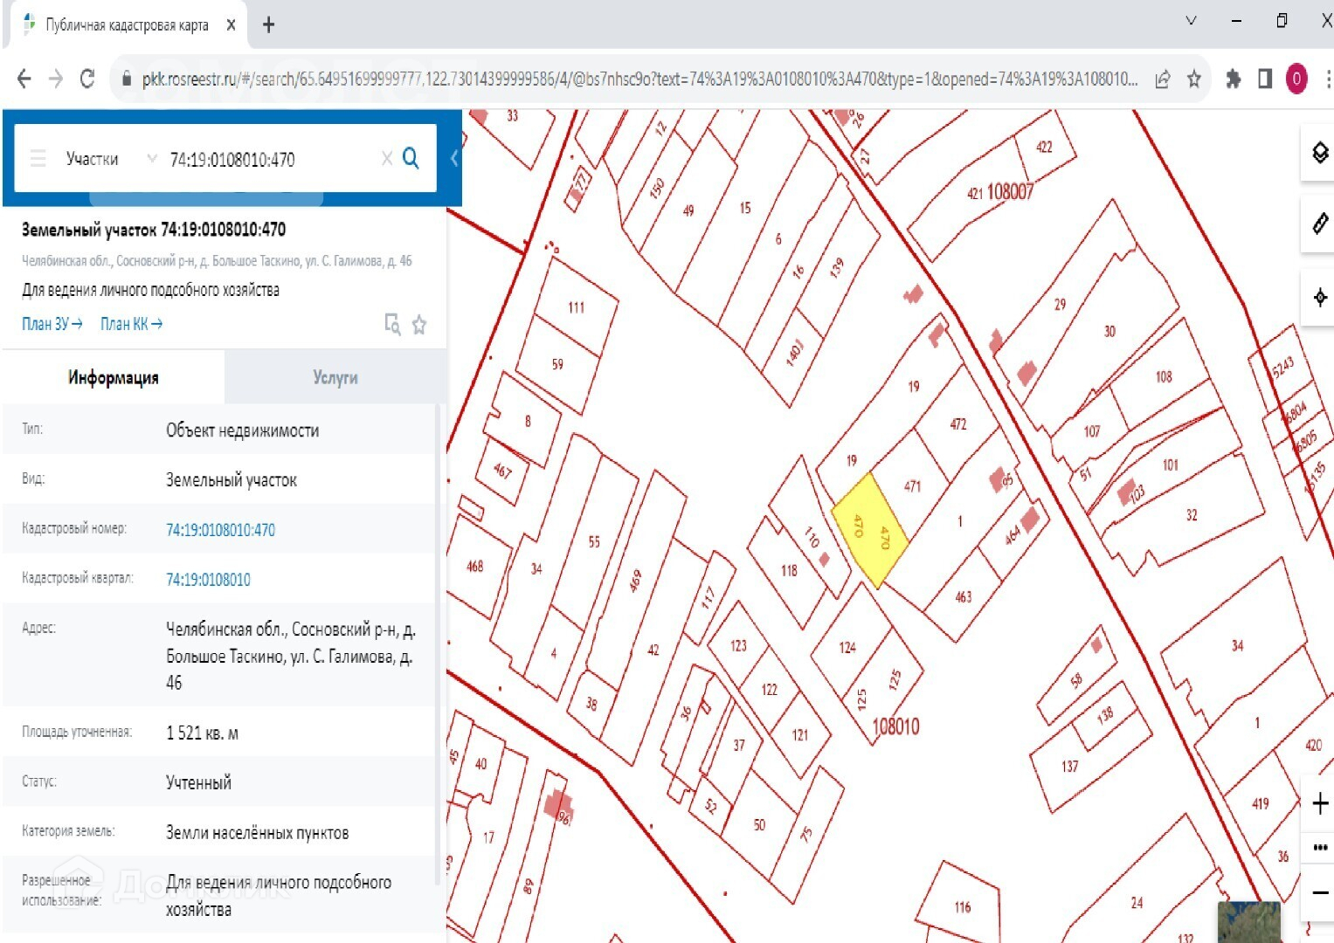Screen dimensions: 1334x943
Task: Click the locate position crosshair button
Action: click(x=1318, y=297)
